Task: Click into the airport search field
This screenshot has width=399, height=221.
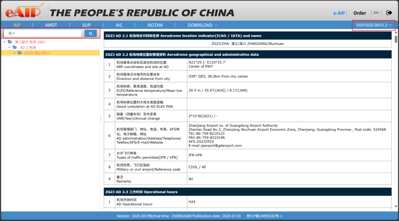Action: click(44, 34)
